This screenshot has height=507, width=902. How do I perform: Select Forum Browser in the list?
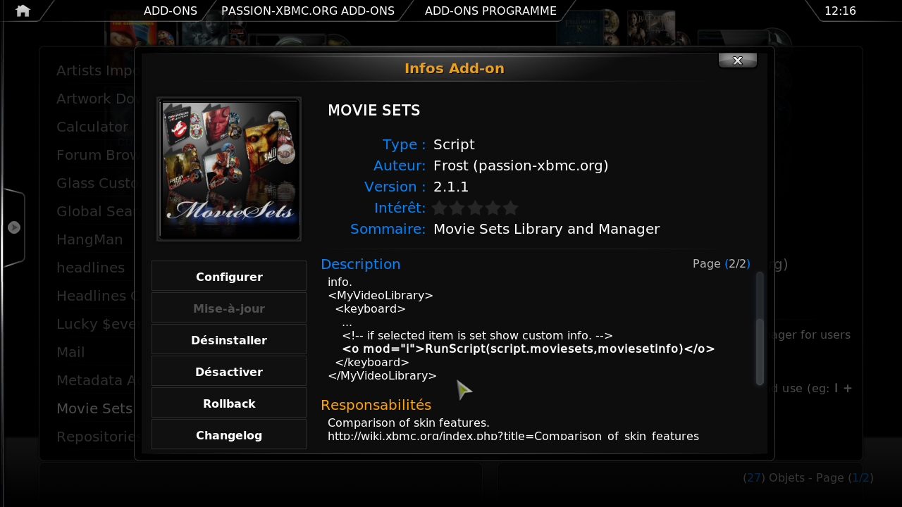(x=95, y=155)
